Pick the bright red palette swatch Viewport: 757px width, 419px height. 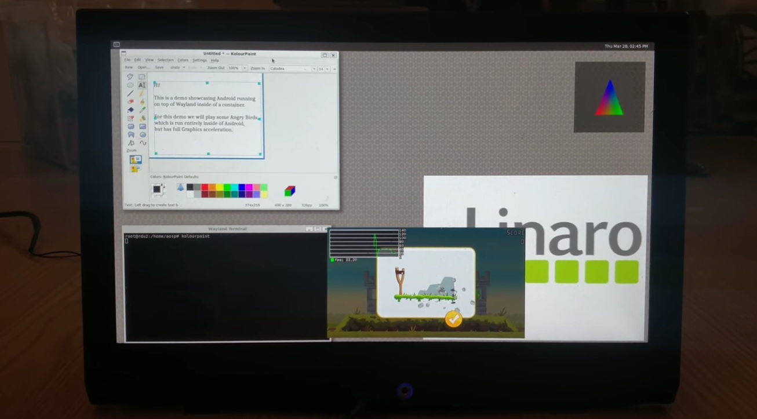pyautogui.click(x=205, y=187)
